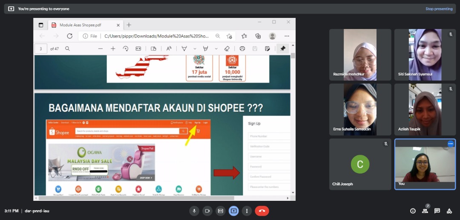The width and height of the screenshot is (460, 220).
Task: Rotate the PDF page
Action: tap(126, 49)
